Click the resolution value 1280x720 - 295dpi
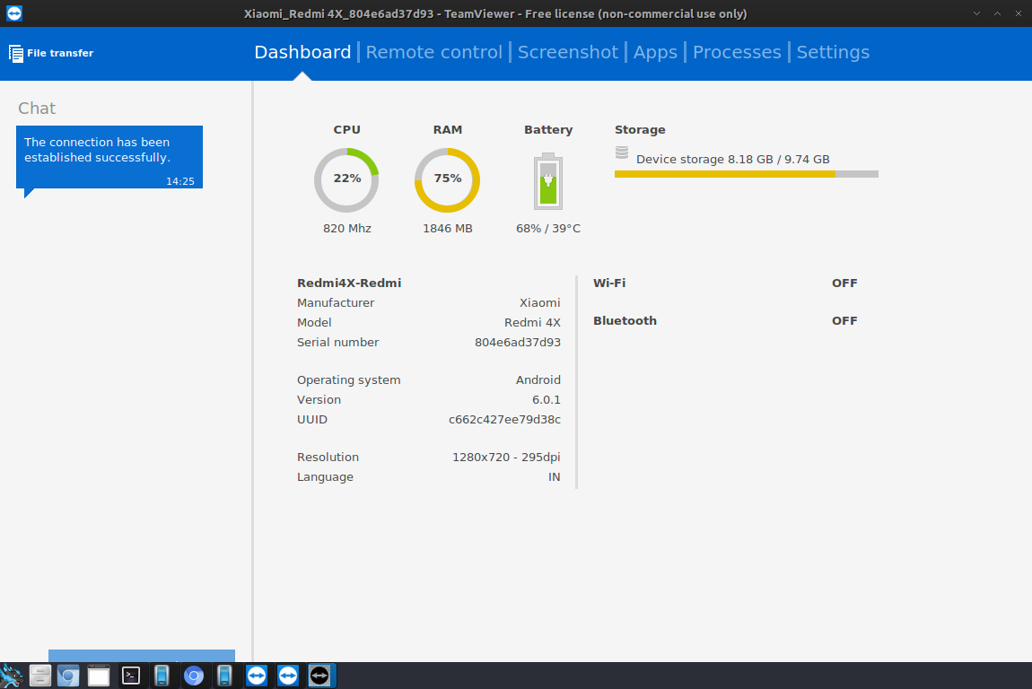This screenshot has width=1032, height=689. [x=506, y=458]
